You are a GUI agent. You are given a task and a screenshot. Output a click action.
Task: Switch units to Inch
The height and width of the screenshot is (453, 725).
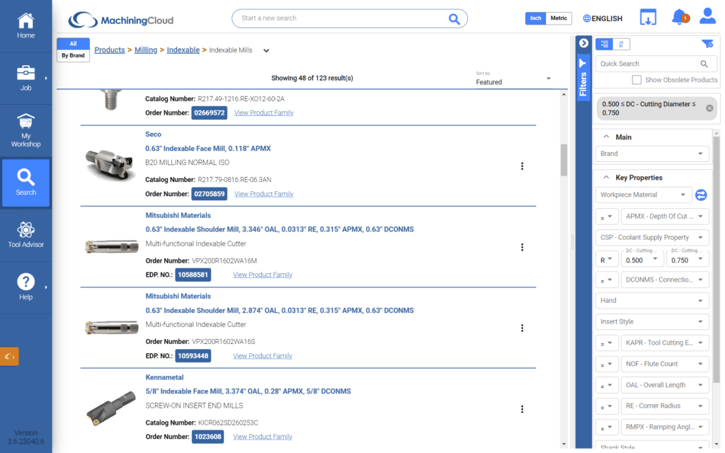536,18
